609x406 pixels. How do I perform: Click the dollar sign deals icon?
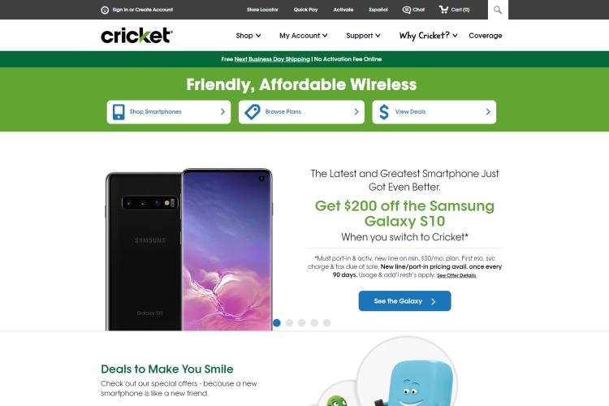pos(384,112)
